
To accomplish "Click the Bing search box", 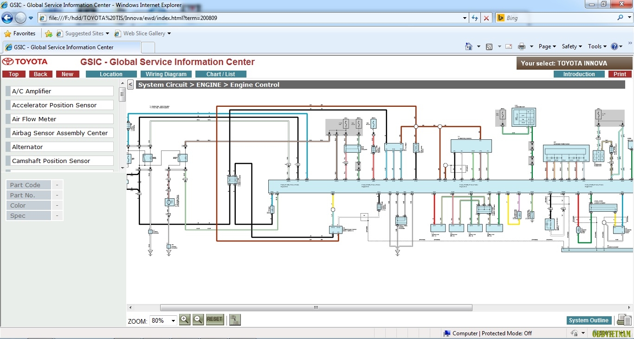I will point(555,18).
